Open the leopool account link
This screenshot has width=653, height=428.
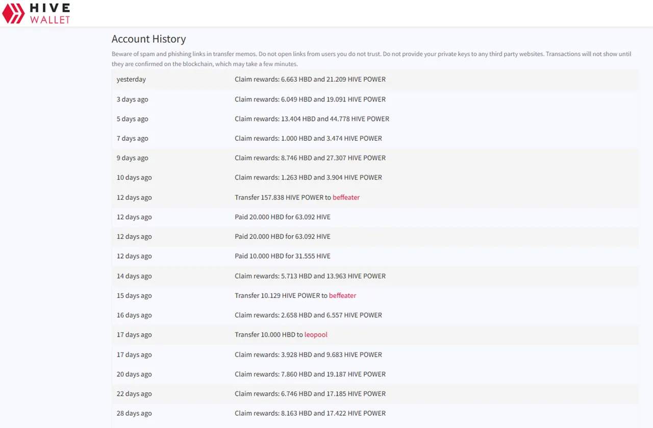316,335
